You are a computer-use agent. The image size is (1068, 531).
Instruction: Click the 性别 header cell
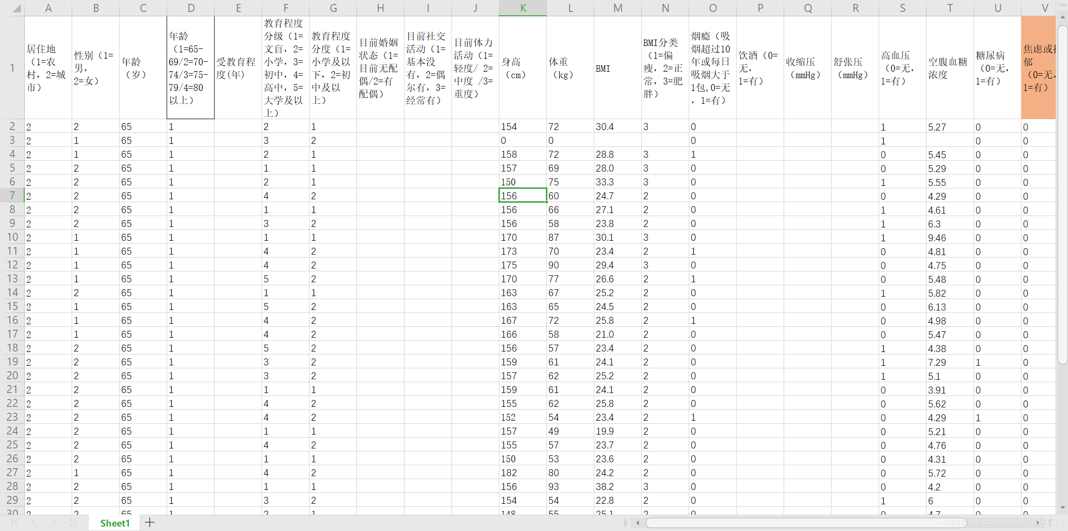[x=95, y=68]
